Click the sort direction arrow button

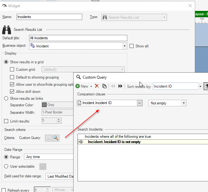point(206,86)
